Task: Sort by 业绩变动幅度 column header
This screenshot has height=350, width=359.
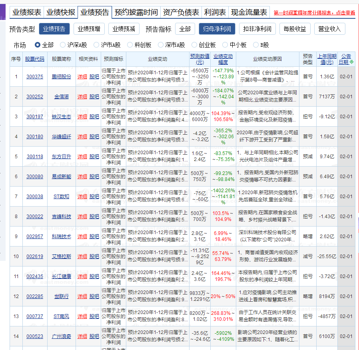Action: coord(223,59)
